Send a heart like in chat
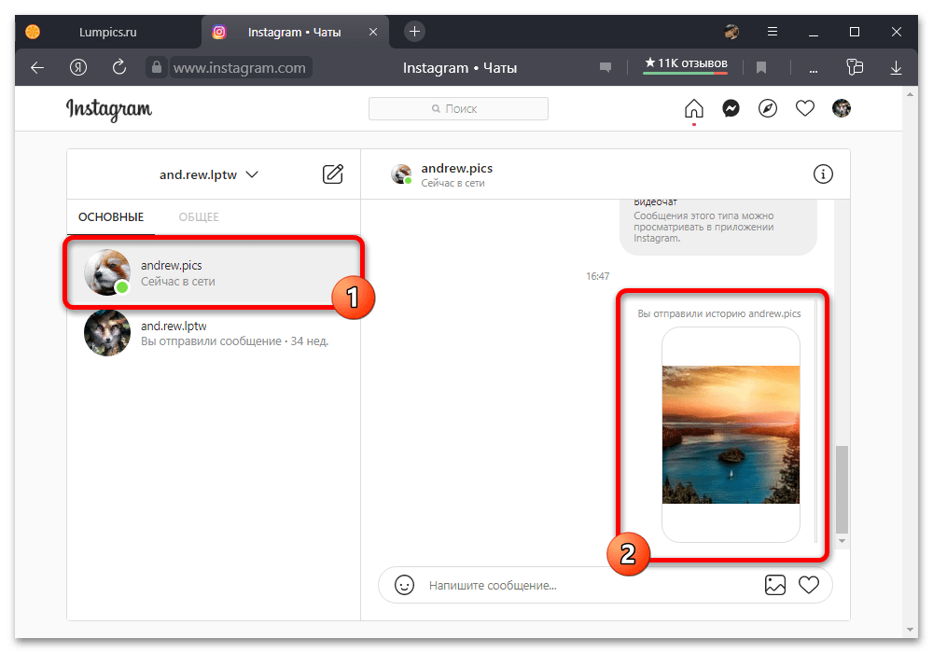This screenshot has height=653, width=933. pos(809,585)
